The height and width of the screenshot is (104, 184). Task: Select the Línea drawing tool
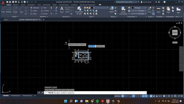pyautogui.click(x=3, y=10)
